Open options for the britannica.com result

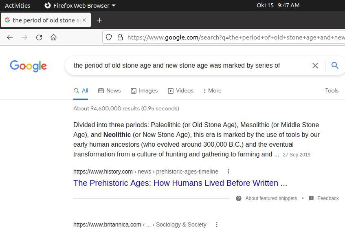pyautogui.click(x=216, y=224)
